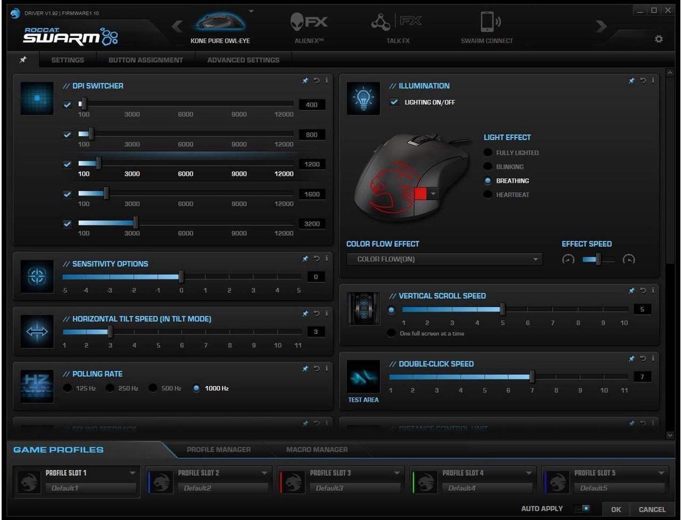
Task: Click the 1600 DPI value field
Action: click(x=312, y=194)
